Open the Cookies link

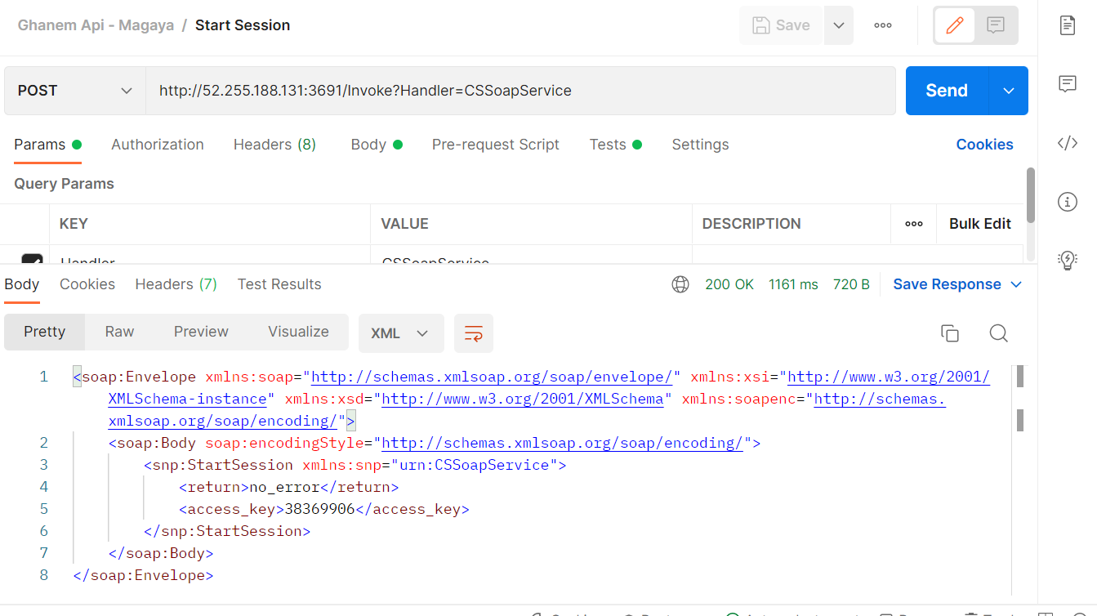click(x=984, y=145)
